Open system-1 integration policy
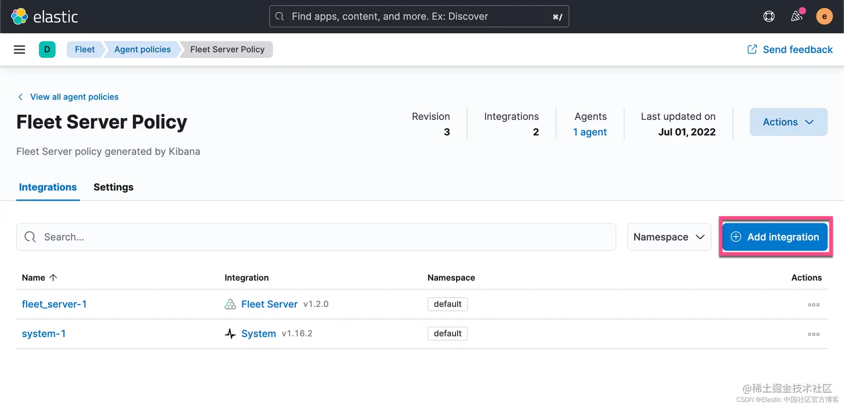Image resolution: width=844 pixels, height=406 pixels. [x=44, y=334]
